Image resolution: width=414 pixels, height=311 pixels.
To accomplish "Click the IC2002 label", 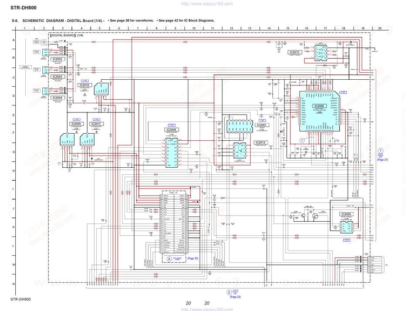I will (x=57, y=59).
